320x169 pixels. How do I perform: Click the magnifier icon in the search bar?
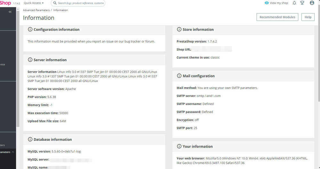(x=54, y=3)
